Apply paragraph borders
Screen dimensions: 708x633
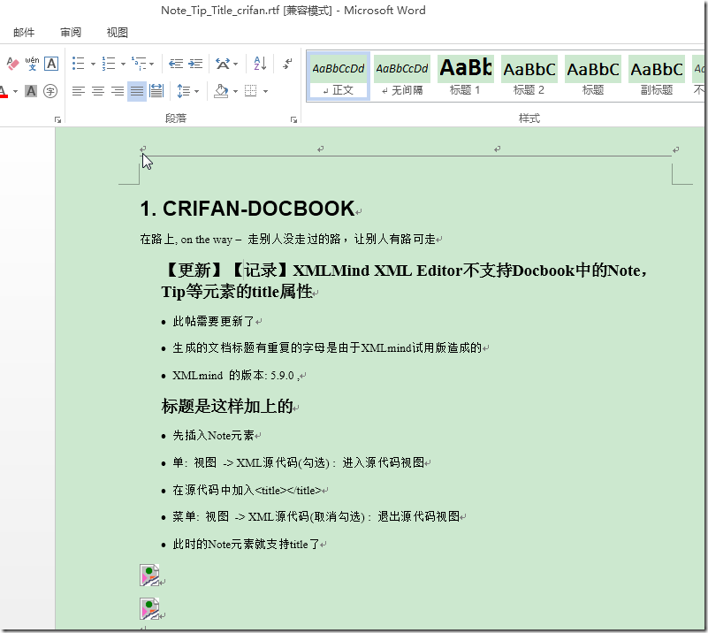[x=251, y=91]
